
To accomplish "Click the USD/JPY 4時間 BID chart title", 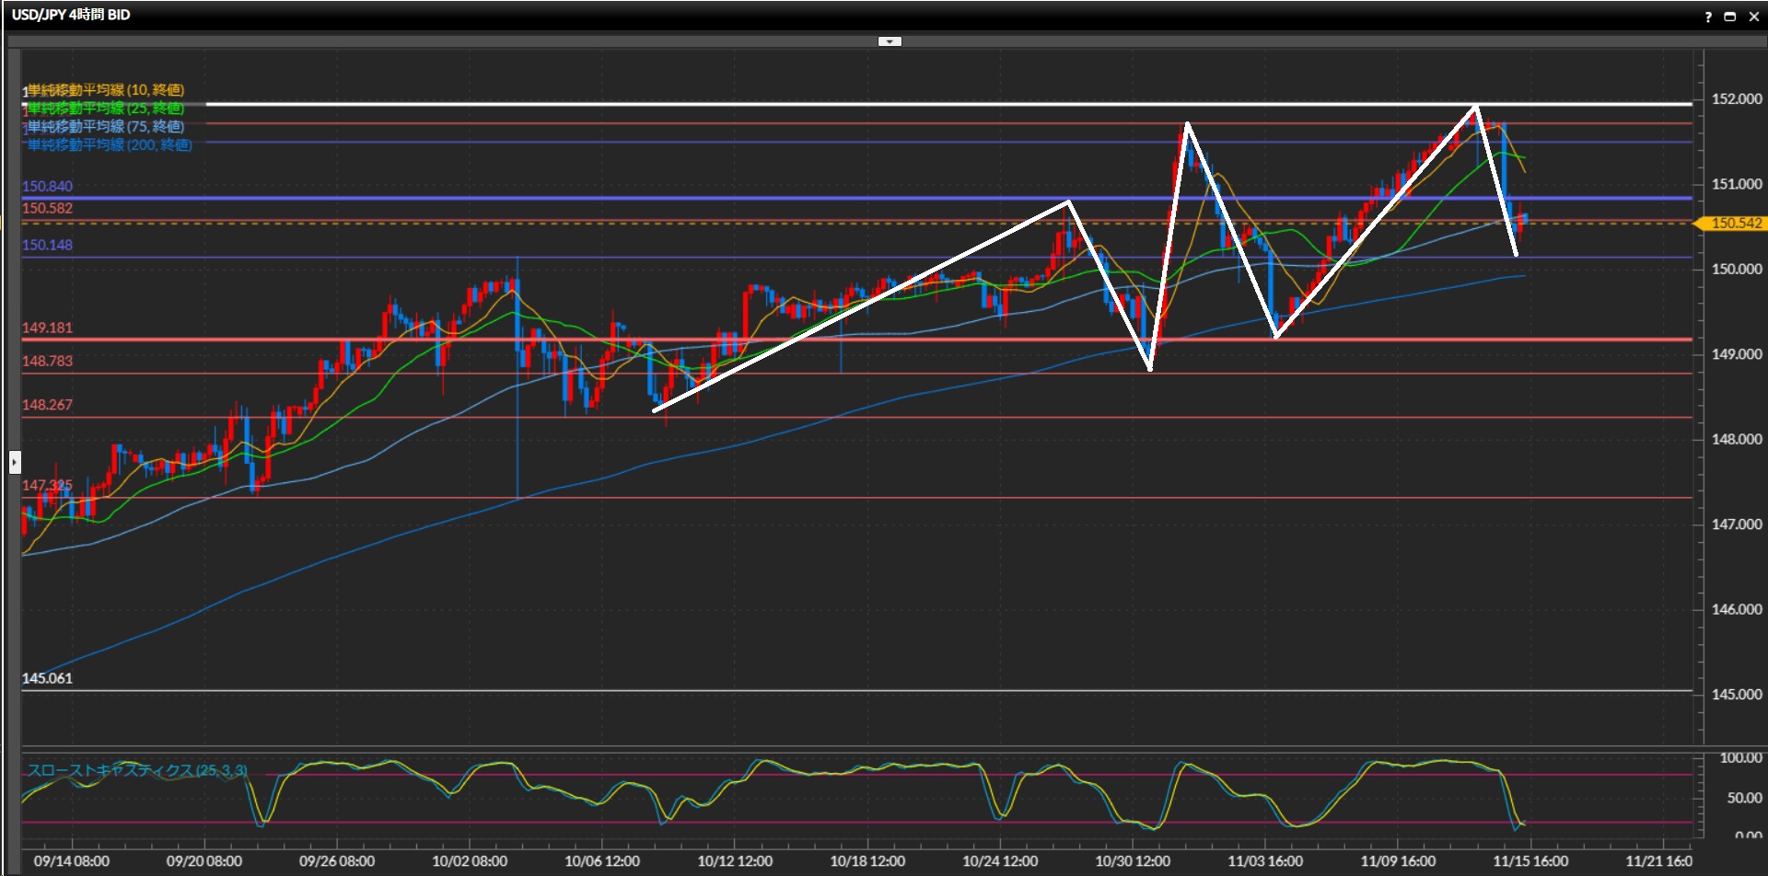I will [x=71, y=15].
